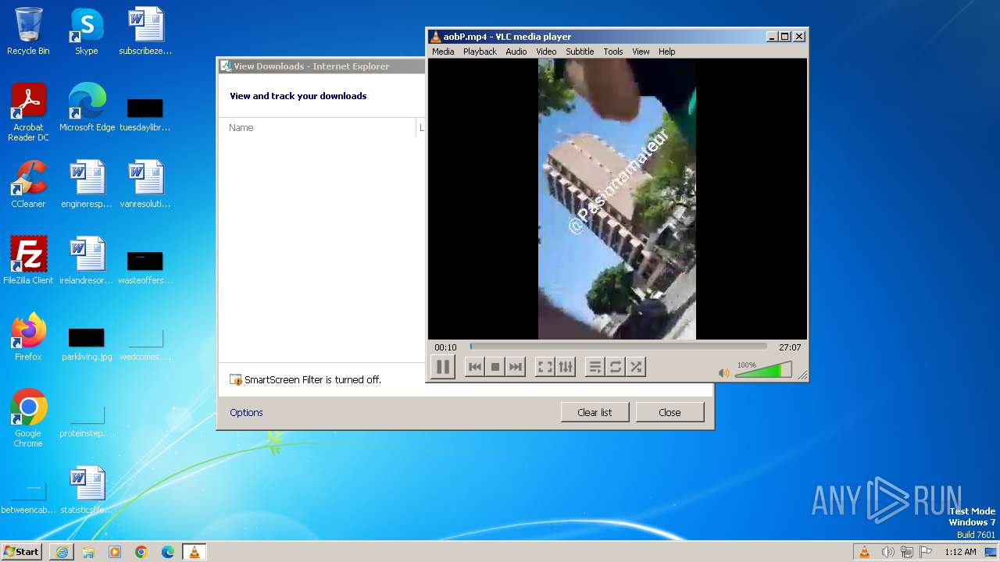The image size is (1000, 562).
Task: Select tuesdaylibr desktop file
Action: click(x=145, y=113)
